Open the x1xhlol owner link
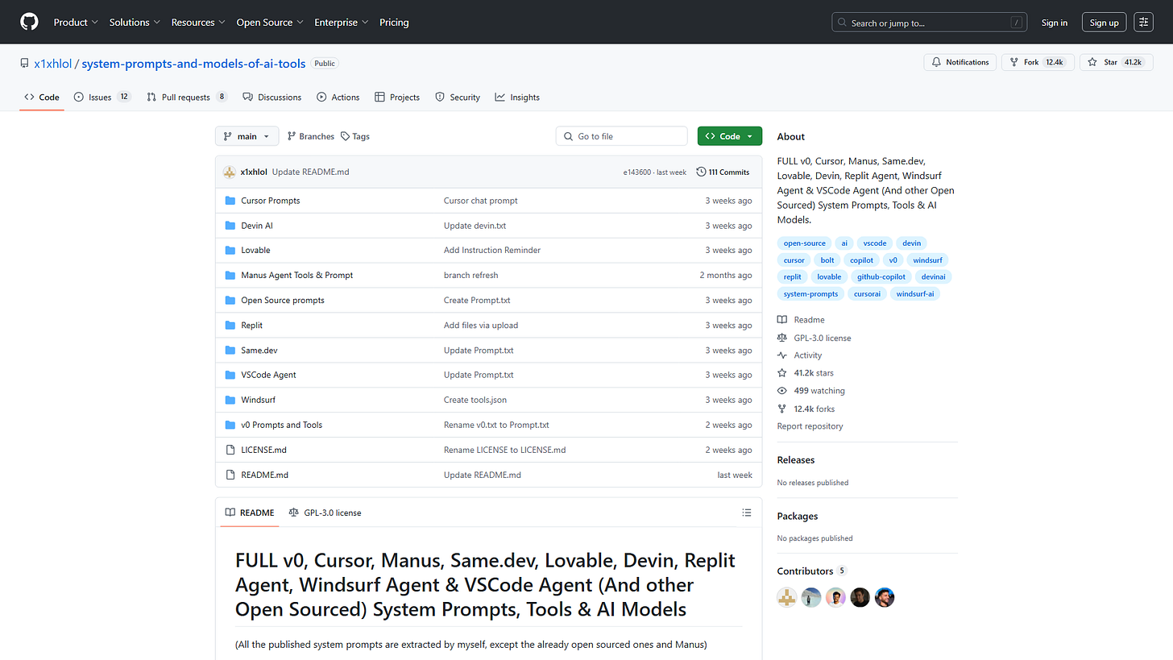 pos(52,63)
